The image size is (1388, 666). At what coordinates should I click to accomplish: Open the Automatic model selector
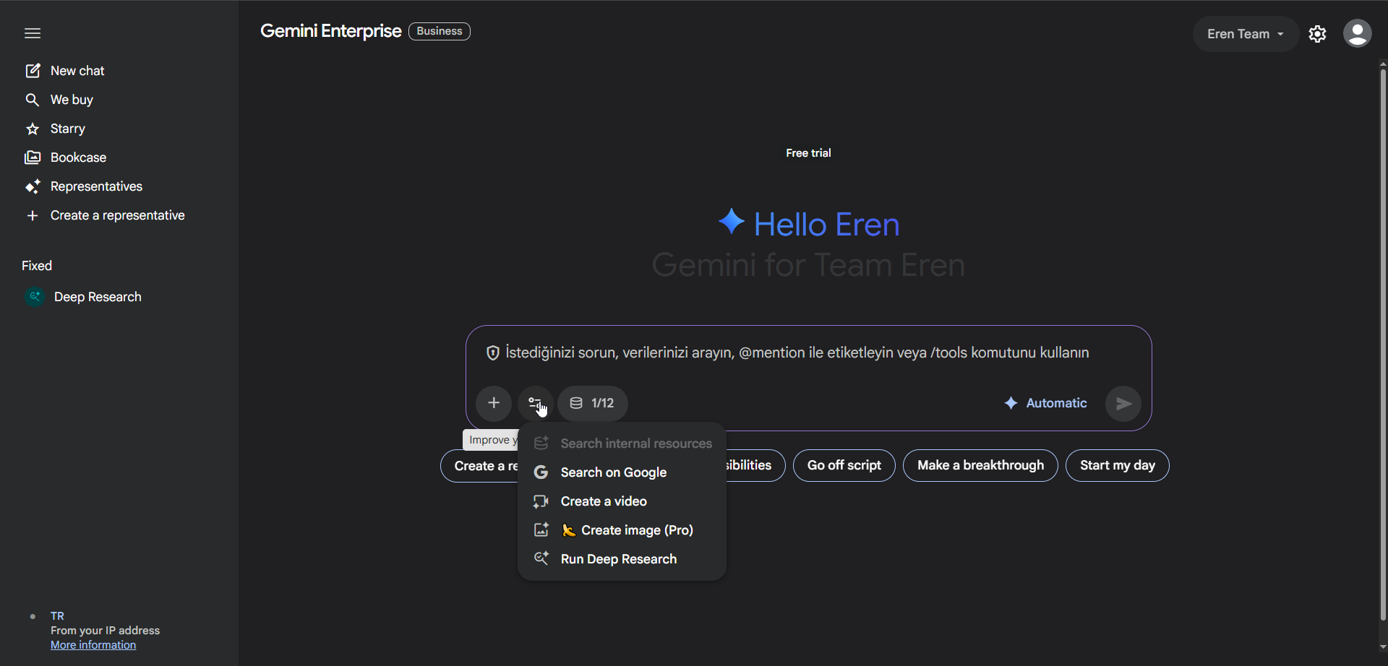(x=1045, y=403)
